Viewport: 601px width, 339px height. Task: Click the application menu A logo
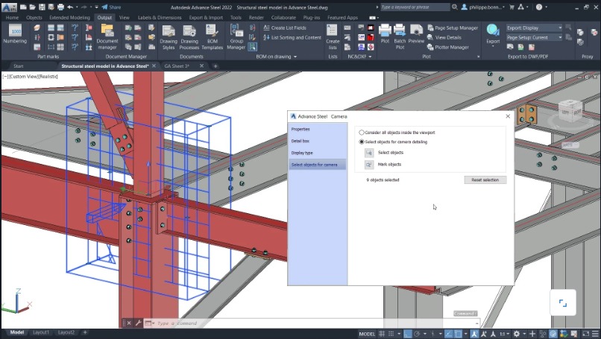coord(8,7)
